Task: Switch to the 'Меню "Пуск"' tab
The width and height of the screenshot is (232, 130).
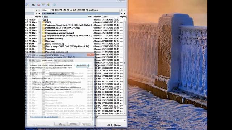Action: pos(47,60)
